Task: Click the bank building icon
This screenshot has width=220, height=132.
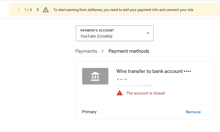Action: (x=95, y=76)
